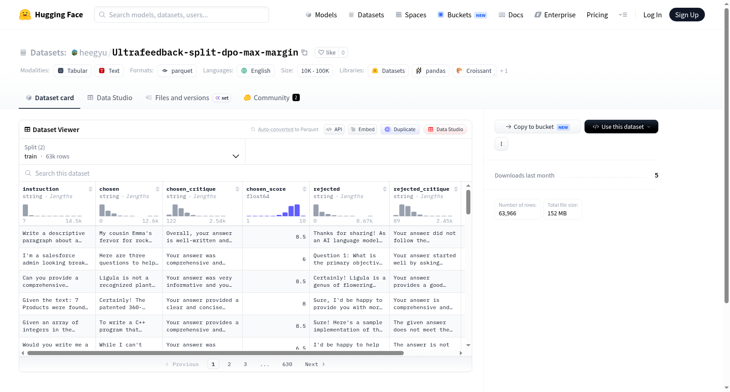Screen dimensions: 730x392
Task: Click the 'Write a descriptive paragraph about' cell
Action: point(57,237)
